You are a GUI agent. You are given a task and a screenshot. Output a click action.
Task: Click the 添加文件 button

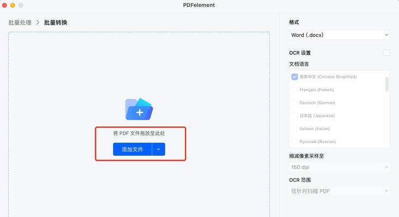click(132, 149)
